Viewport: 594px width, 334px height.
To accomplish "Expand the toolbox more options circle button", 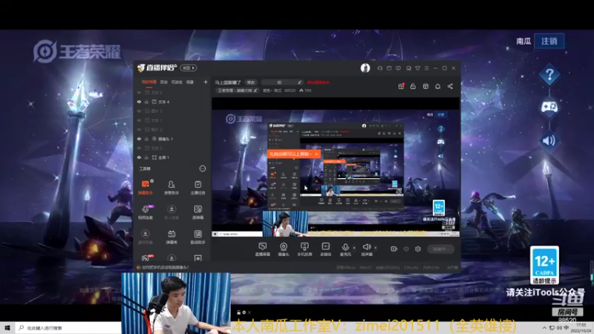I will 203,168.
